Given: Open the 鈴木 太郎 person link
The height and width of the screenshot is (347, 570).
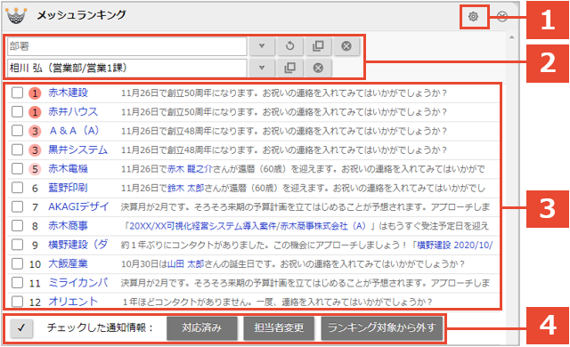Looking at the screenshot, I should [185, 188].
